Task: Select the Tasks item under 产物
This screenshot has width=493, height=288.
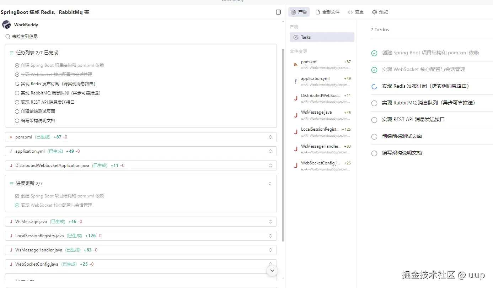Action: tap(322, 37)
